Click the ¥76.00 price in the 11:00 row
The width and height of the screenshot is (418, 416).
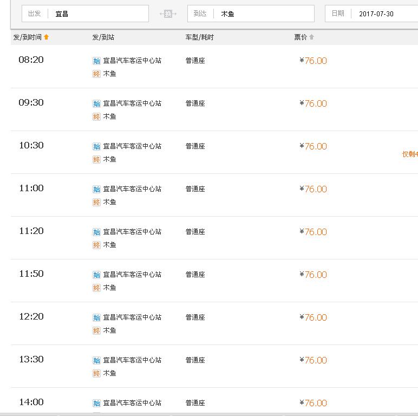point(313,189)
